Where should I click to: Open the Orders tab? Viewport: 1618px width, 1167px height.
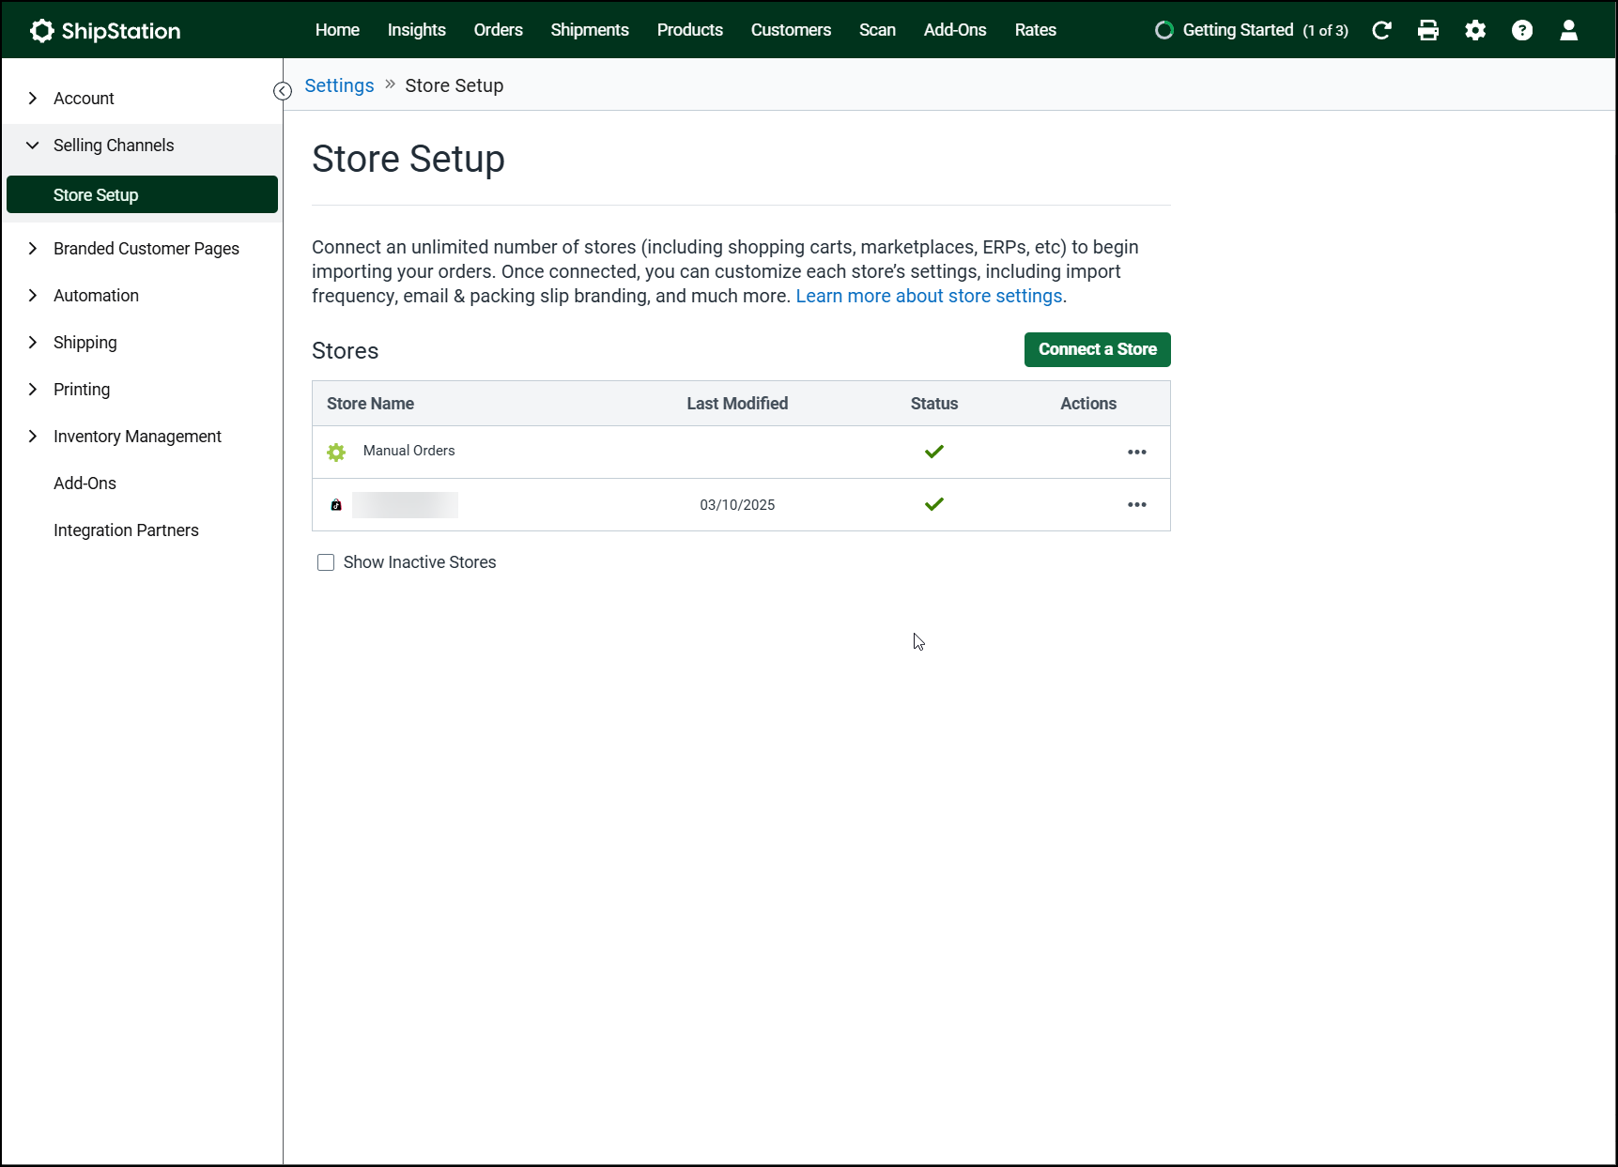[499, 30]
